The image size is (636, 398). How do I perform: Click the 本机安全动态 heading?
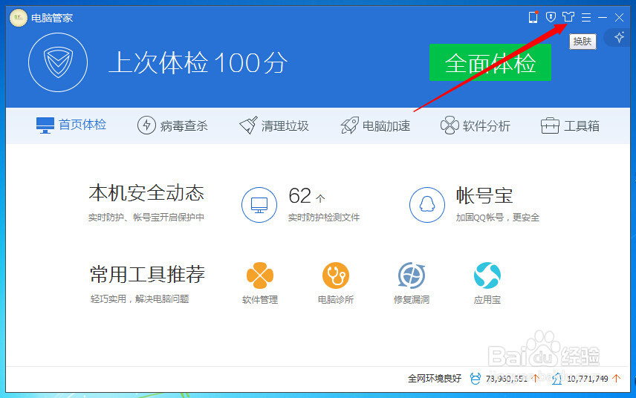tap(146, 193)
